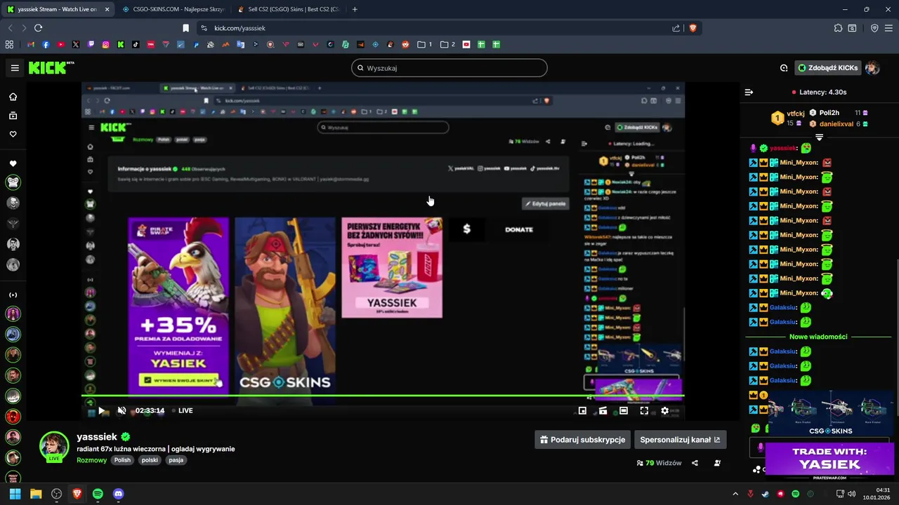Screen dimensions: 899x505
Task: Open volume control in system tray
Action: (x=851, y=494)
